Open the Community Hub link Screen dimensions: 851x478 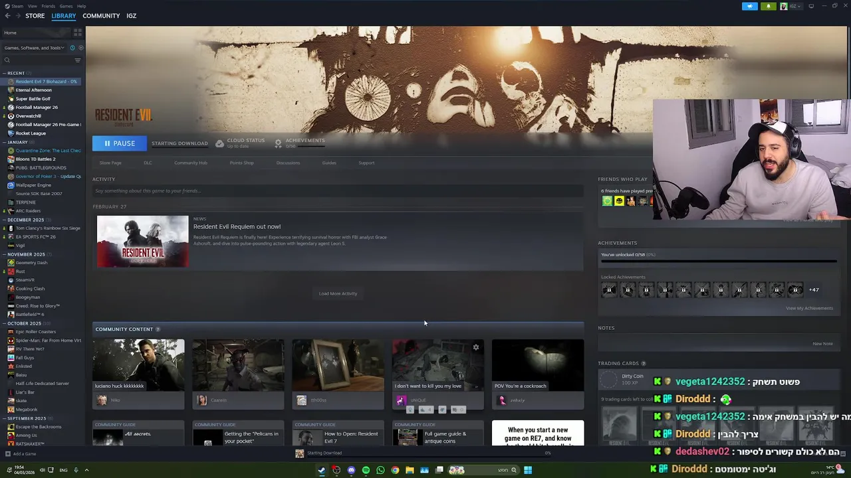click(191, 163)
